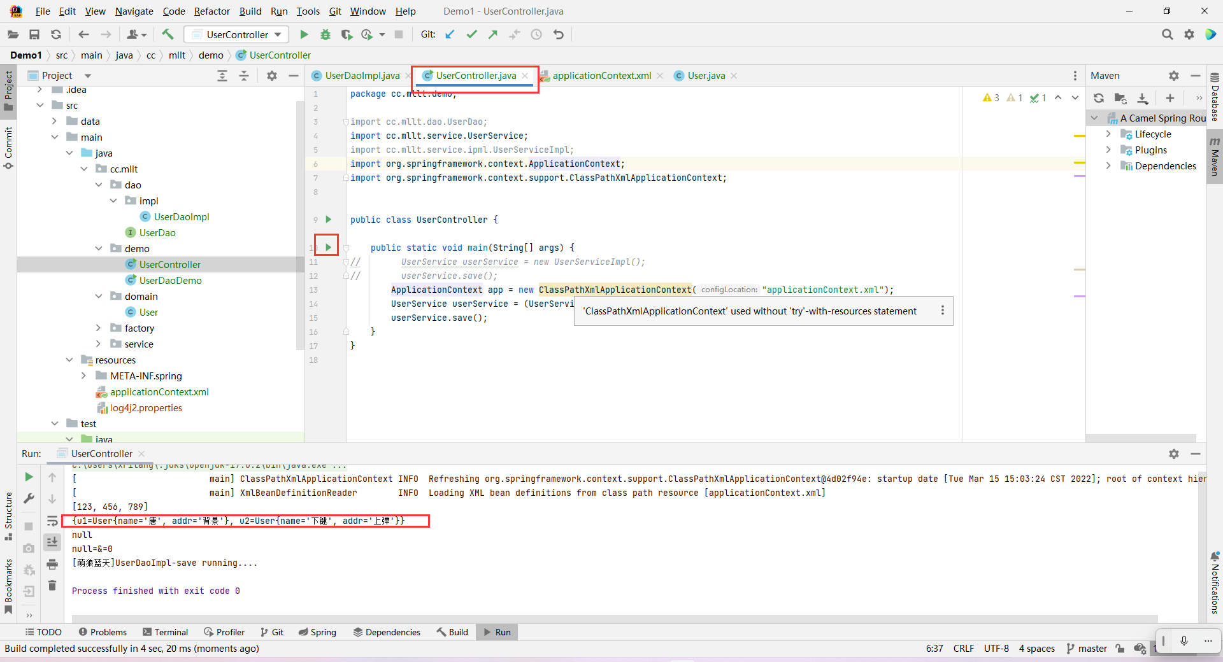Toggle the Database tool window stripe button
Screen dimensions: 1223x662
point(1215,97)
